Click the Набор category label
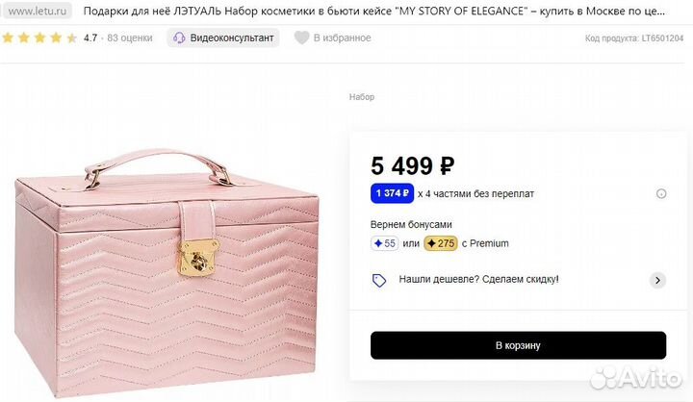 coord(362,97)
